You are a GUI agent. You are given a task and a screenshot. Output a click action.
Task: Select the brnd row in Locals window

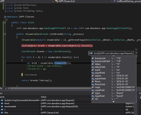67,103
